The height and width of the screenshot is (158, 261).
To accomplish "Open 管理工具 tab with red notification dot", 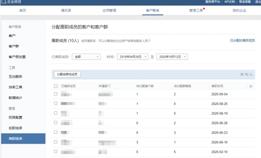I will click(196, 11).
